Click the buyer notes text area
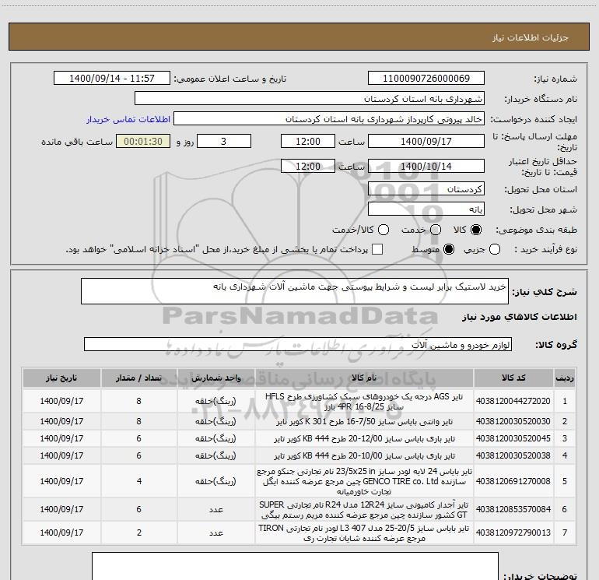The height and width of the screenshot is (580, 599). point(295,566)
